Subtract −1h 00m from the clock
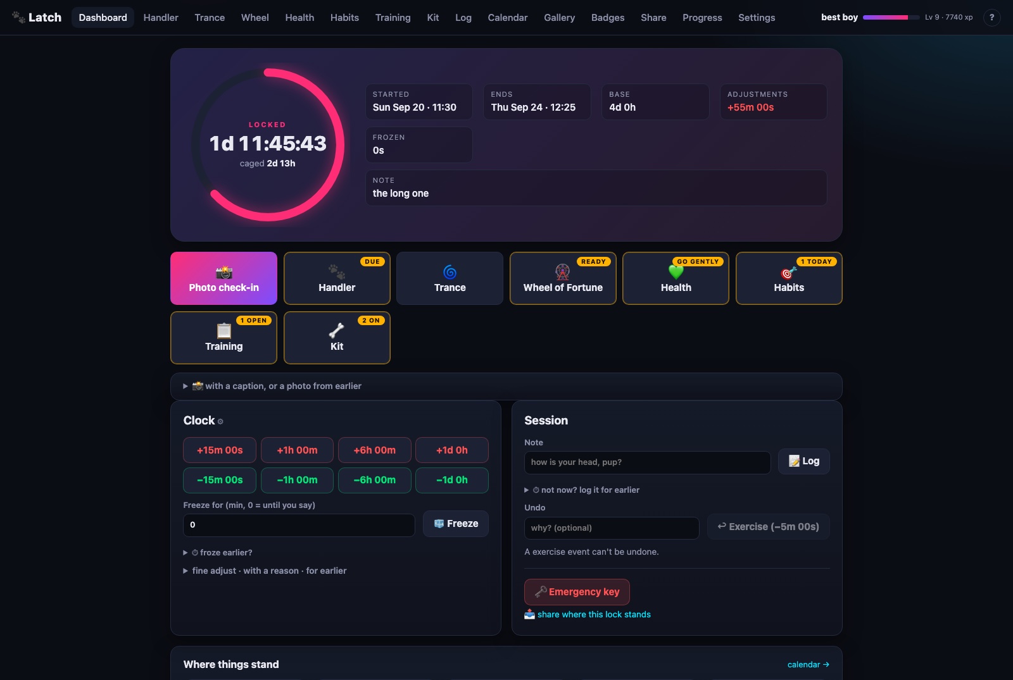Image resolution: width=1013 pixels, height=680 pixels. (x=297, y=480)
